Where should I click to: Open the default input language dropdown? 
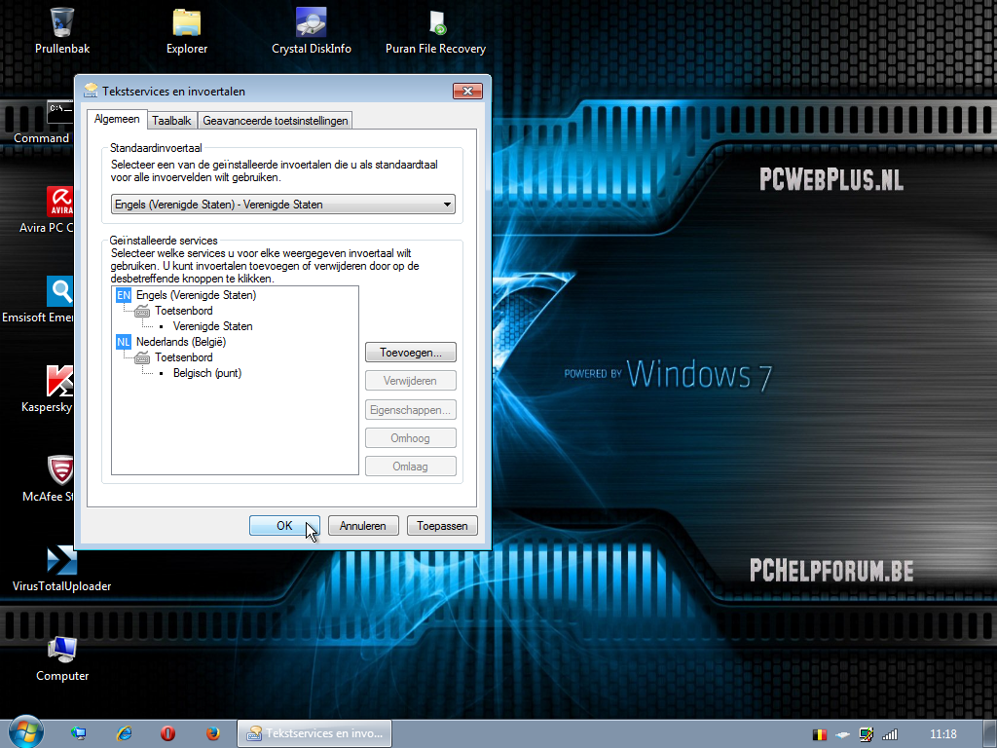click(x=283, y=205)
